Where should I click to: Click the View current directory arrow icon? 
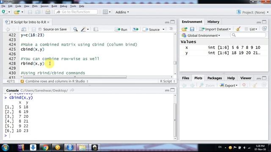click(72, 90)
